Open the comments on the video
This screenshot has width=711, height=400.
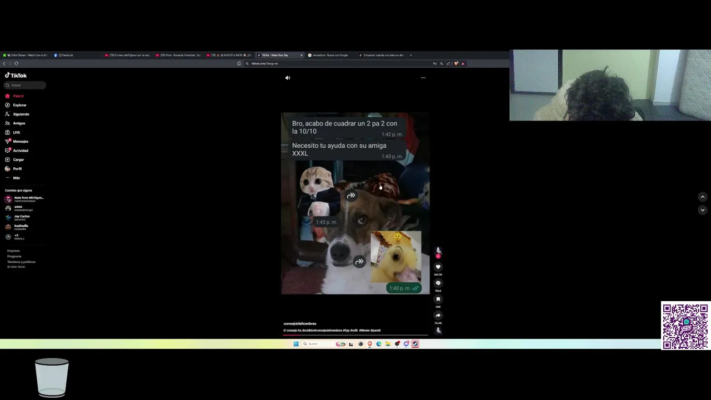click(438, 283)
